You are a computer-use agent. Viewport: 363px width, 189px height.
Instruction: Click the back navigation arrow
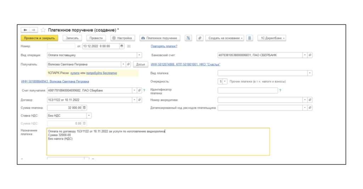coord(24,30)
